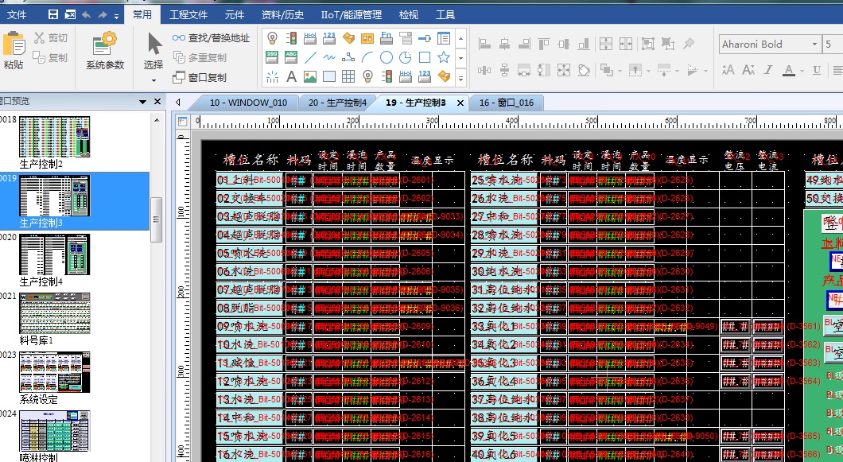This screenshot has width=843, height=462.
Task: Choose the text object 'A' tool
Action: pos(291,77)
